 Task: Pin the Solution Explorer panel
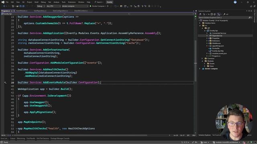pos(249,11)
